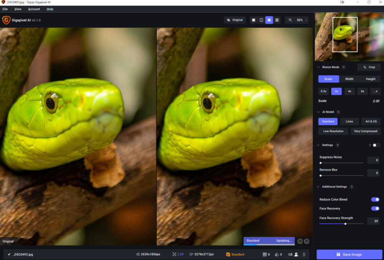Click the happy face feedback icon
This screenshot has height=260, width=384.
(x=300, y=241)
